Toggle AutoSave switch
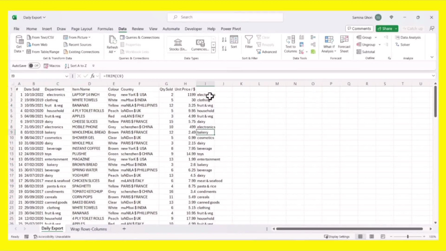The height and width of the screenshot is (251, 446). tap(34, 66)
